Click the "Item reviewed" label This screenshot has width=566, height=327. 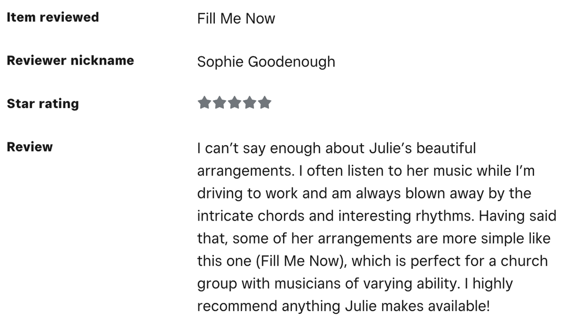[52, 17]
